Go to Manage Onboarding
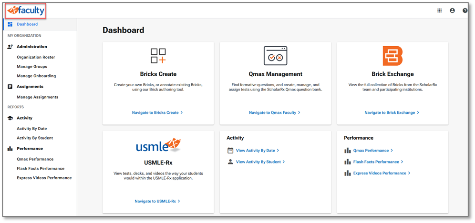Image resolution: width=475 pixels, height=223 pixels. [36, 76]
